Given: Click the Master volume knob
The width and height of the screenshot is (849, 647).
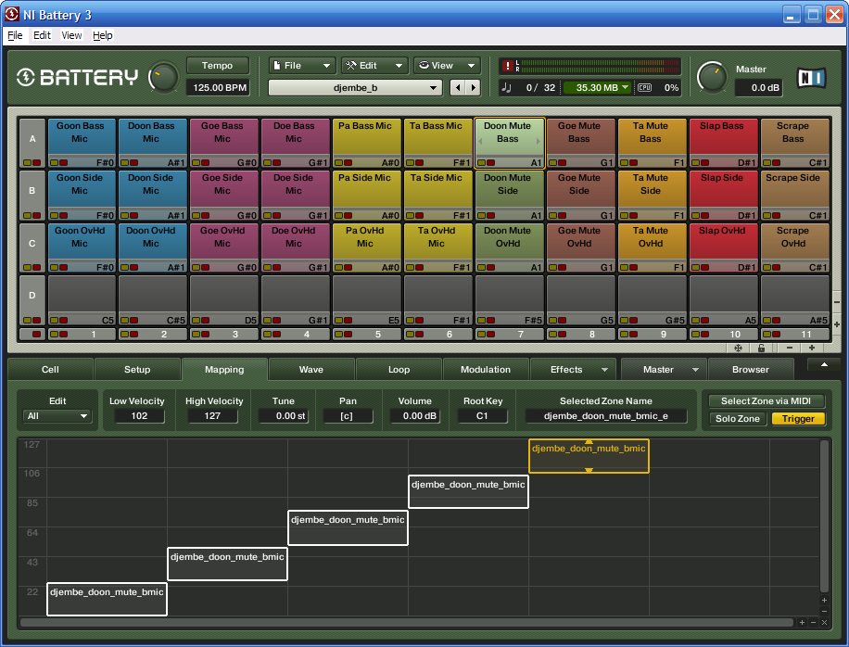Looking at the screenshot, I should 712,78.
